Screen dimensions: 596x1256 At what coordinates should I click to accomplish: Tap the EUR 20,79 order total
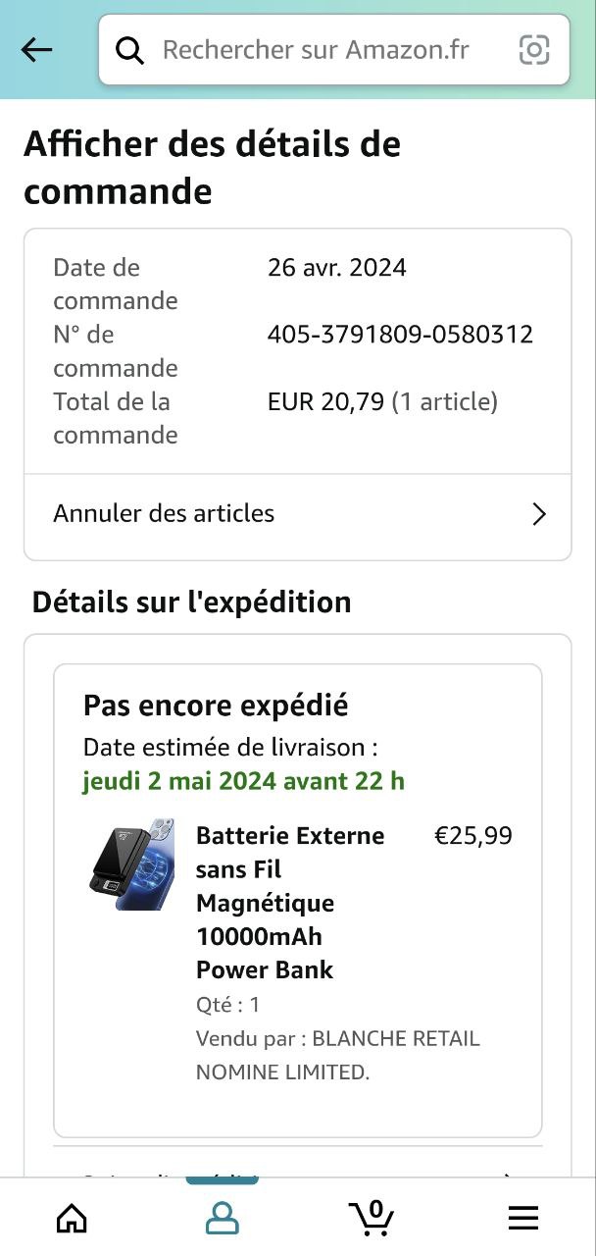pyautogui.click(x=325, y=401)
